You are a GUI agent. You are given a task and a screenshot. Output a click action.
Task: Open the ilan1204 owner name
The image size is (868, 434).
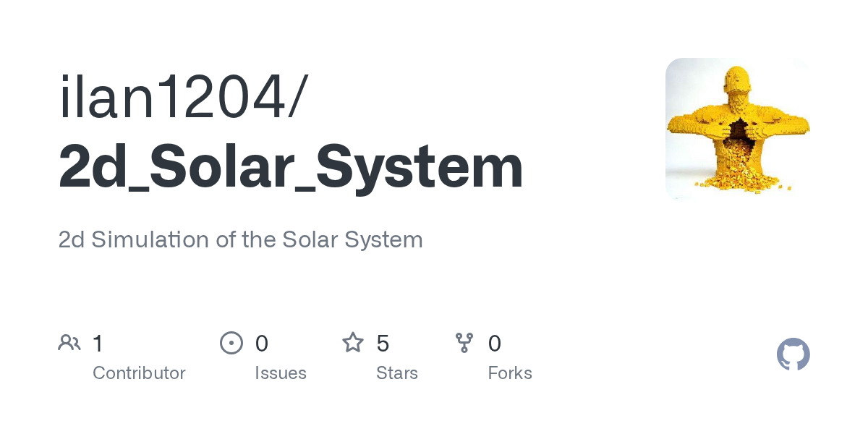pyautogui.click(x=172, y=99)
